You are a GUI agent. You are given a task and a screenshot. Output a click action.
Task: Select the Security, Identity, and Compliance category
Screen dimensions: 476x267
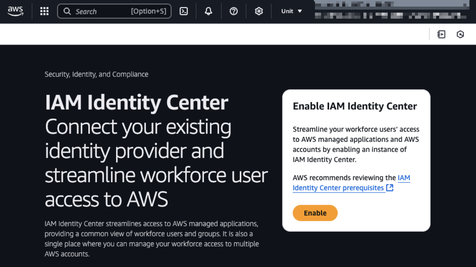[x=96, y=74]
